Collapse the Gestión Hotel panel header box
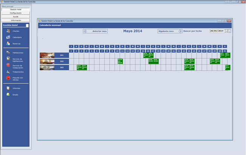Viewport: 246px width, 155px height. [27, 25]
